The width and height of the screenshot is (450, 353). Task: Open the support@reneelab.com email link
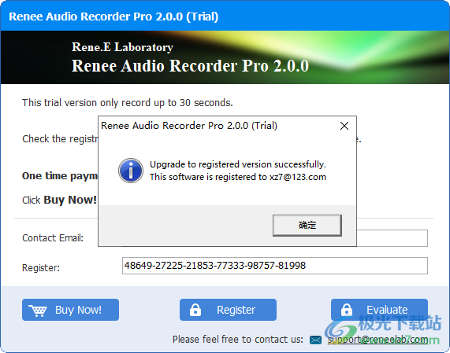click(x=377, y=340)
